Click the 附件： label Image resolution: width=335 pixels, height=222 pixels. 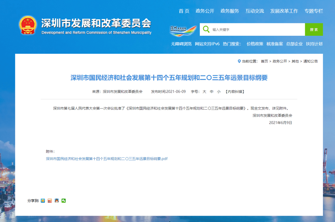[50, 151]
